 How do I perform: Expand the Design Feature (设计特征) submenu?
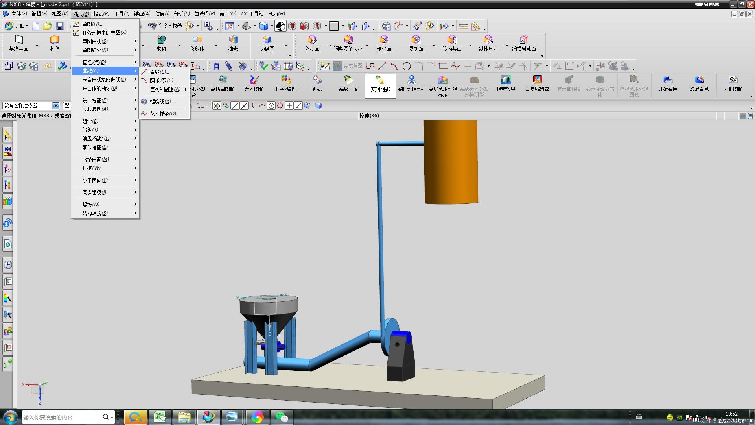(x=105, y=100)
